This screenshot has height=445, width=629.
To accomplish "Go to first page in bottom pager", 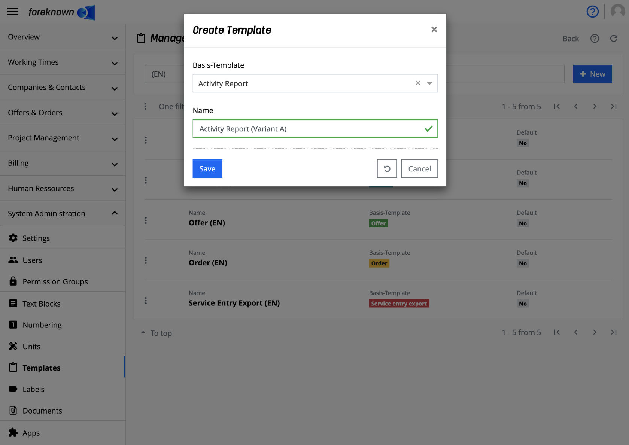I will tap(557, 332).
